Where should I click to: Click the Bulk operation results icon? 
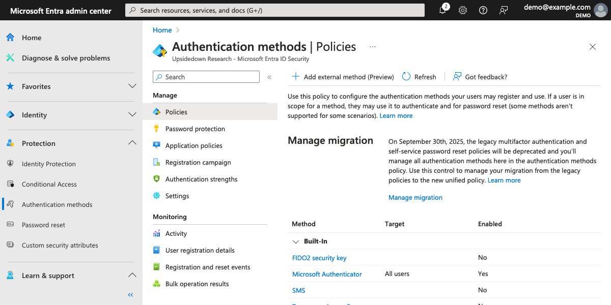click(x=158, y=284)
